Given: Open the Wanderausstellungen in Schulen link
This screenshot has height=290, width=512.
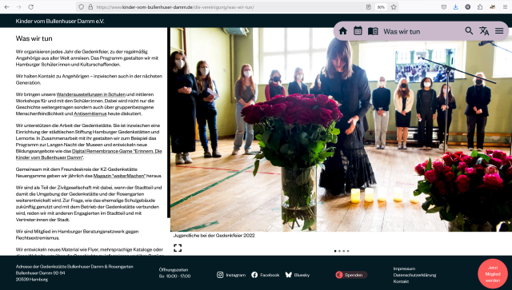Looking at the screenshot, I should (x=90, y=94).
